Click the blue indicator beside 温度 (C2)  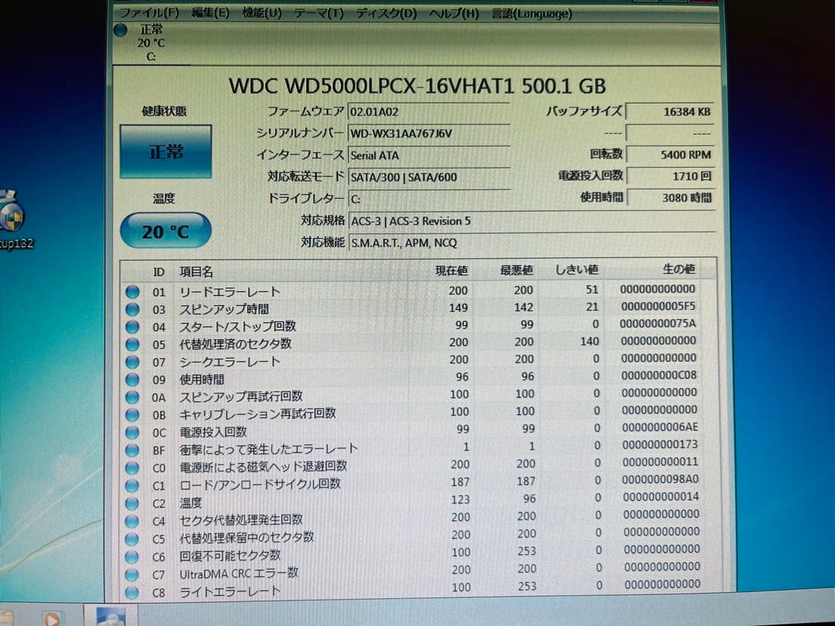coord(132,502)
